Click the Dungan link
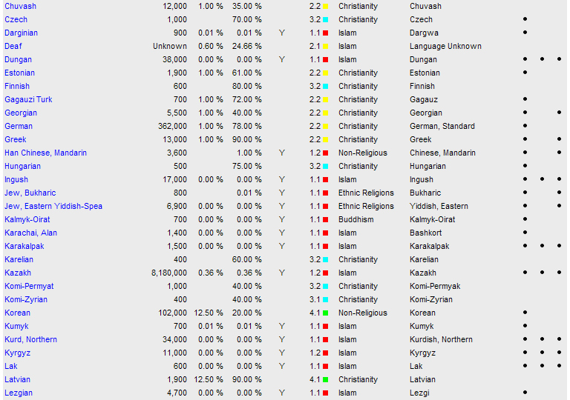This screenshot has height=400, width=570. (18, 59)
